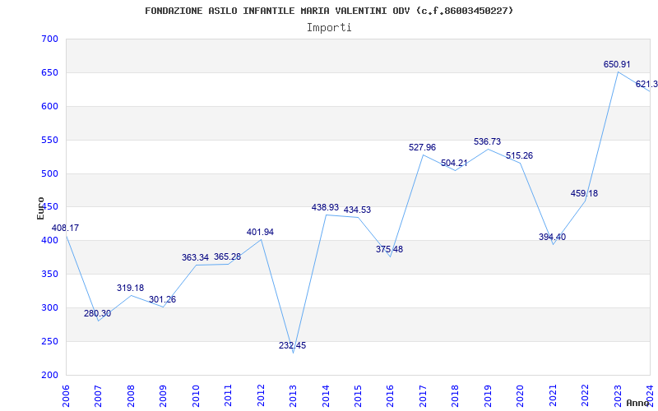Click the 2022 year axis label
The height and width of the screenshot is (411, 658).
pos(586,395)
